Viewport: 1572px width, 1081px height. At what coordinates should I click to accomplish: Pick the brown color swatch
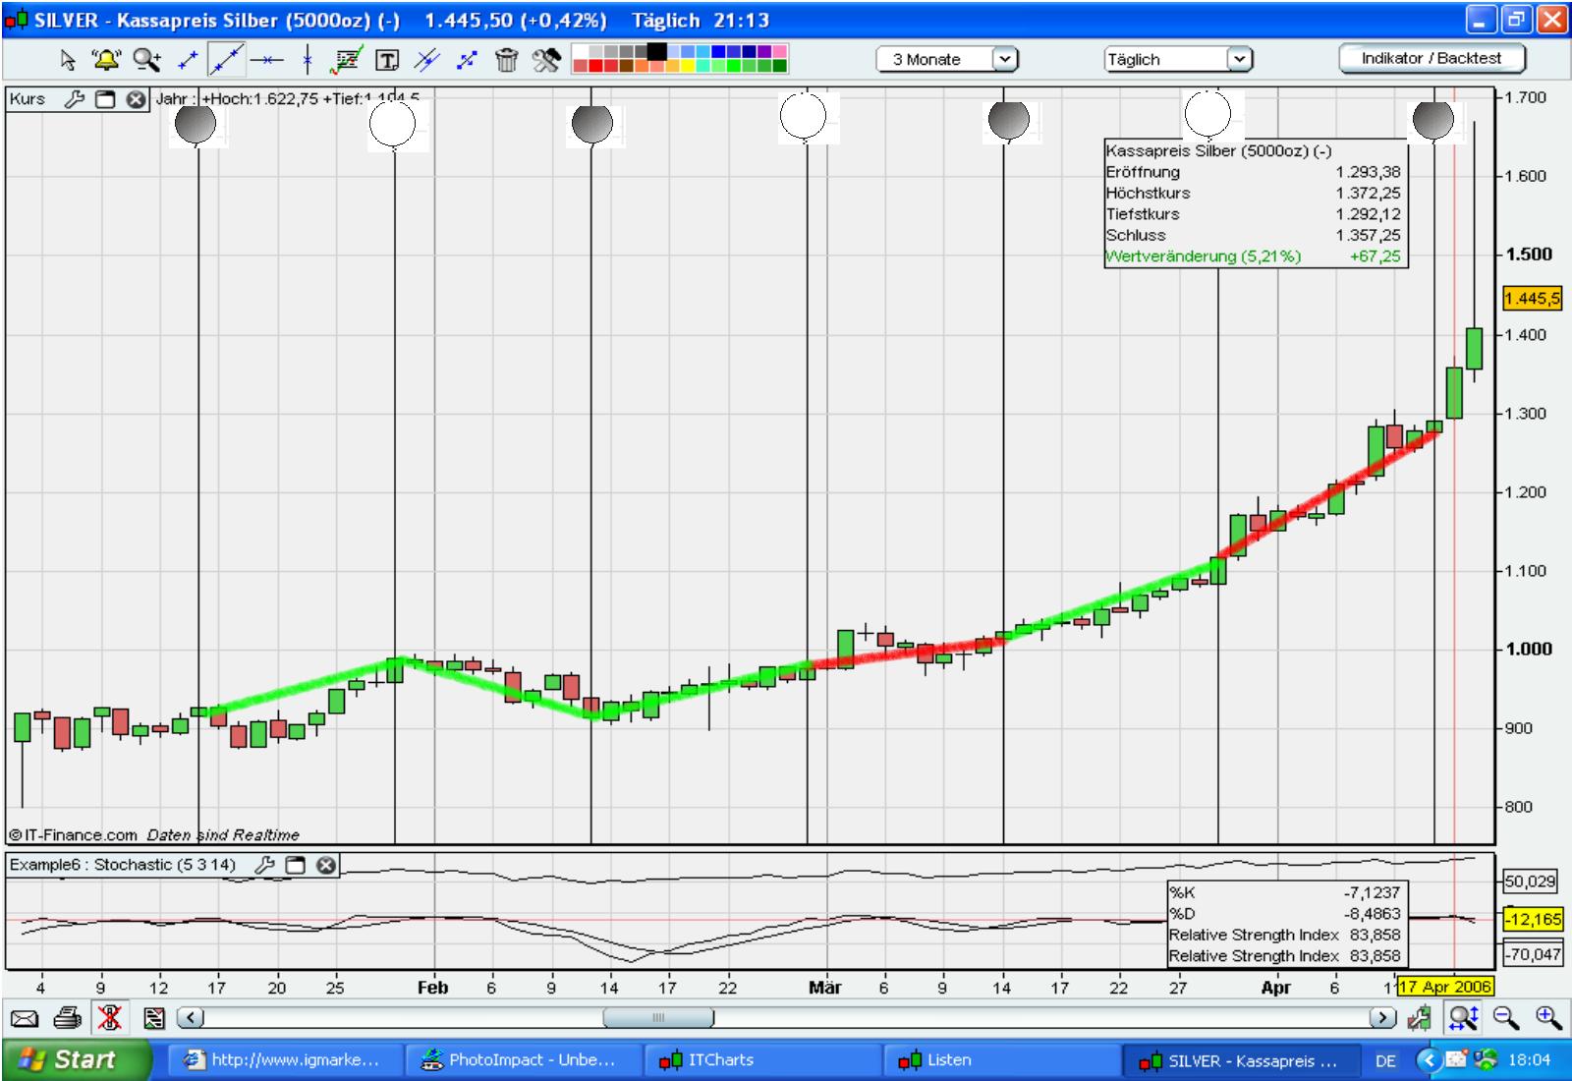[x=626, y=66]
